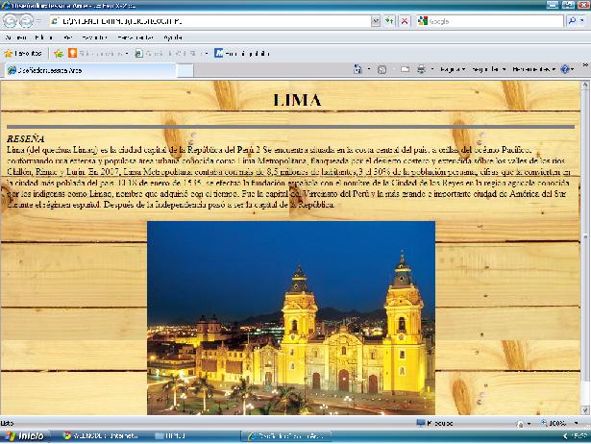Screen dimensions: 591x444
Task: Click the Add to Favorites bar star icon
Action: [x=59, y=53]
